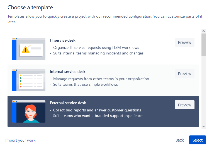Preview the IT service desk template
This screenshot has width=214, height=148.
184,42
